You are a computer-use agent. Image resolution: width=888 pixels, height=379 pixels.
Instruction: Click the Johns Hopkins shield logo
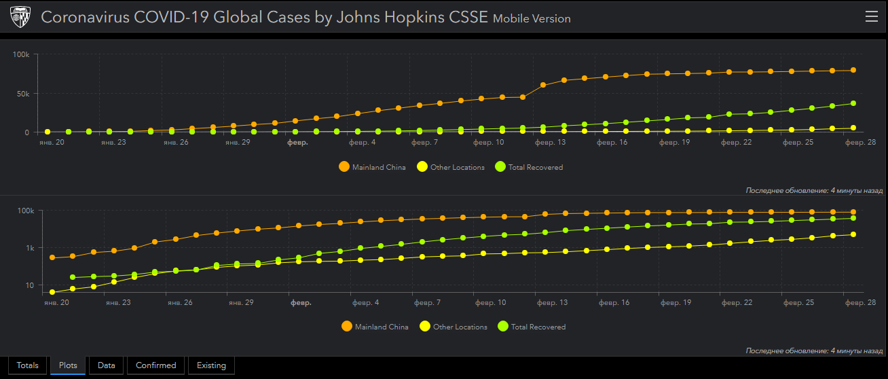tap(21, 18)
